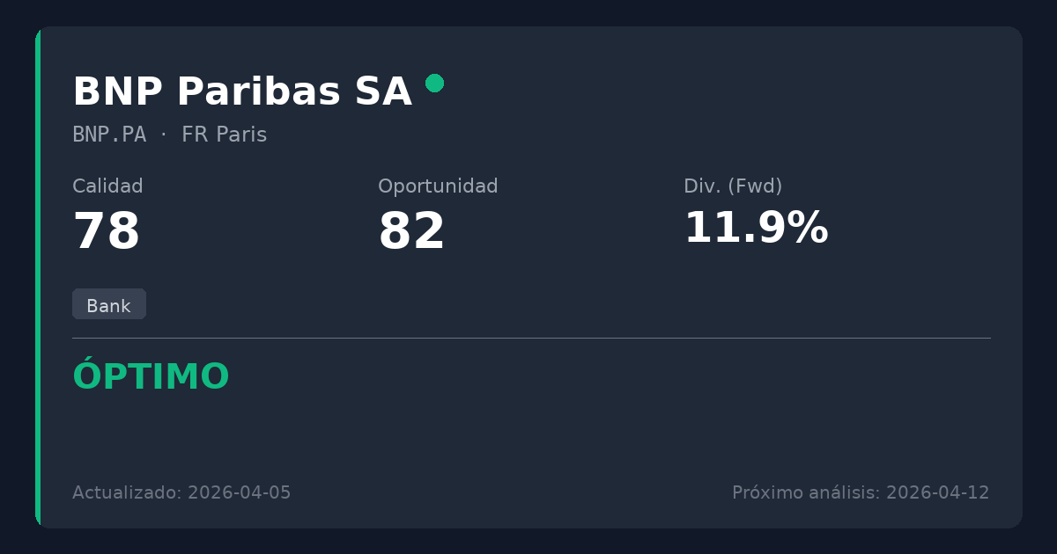Click the opportunity score 82
The image size is (1057, 554).
411,232
